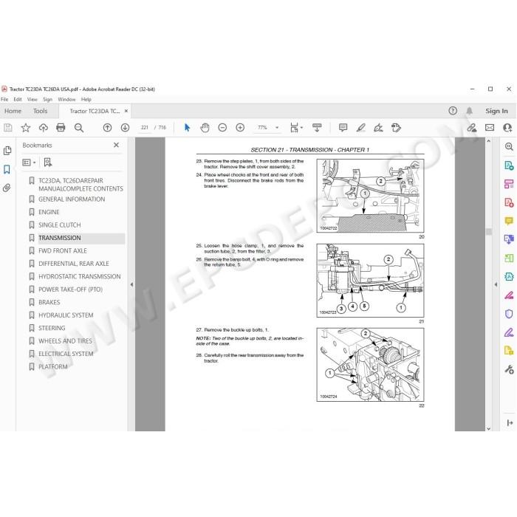Toggle the Page Thumbnails panel
The height and width of the screenshot is (517, 517).
(7, 151)
